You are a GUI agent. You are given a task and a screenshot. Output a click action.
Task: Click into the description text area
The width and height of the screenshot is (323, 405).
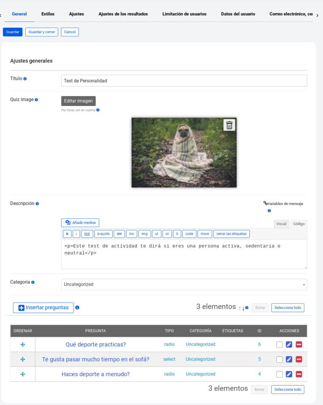coord(184,254)
